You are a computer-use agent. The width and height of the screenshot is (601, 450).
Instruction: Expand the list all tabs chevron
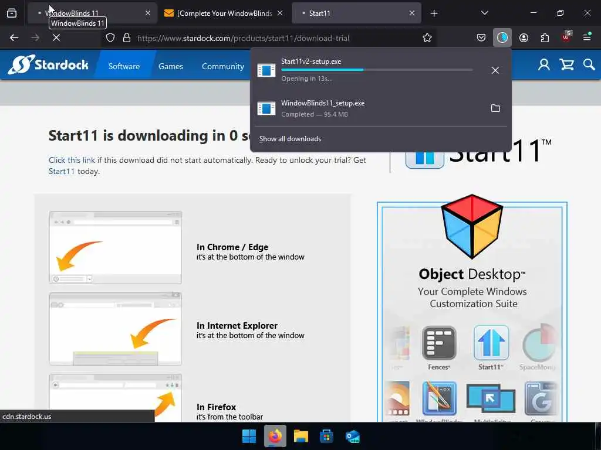click(484, 13)
